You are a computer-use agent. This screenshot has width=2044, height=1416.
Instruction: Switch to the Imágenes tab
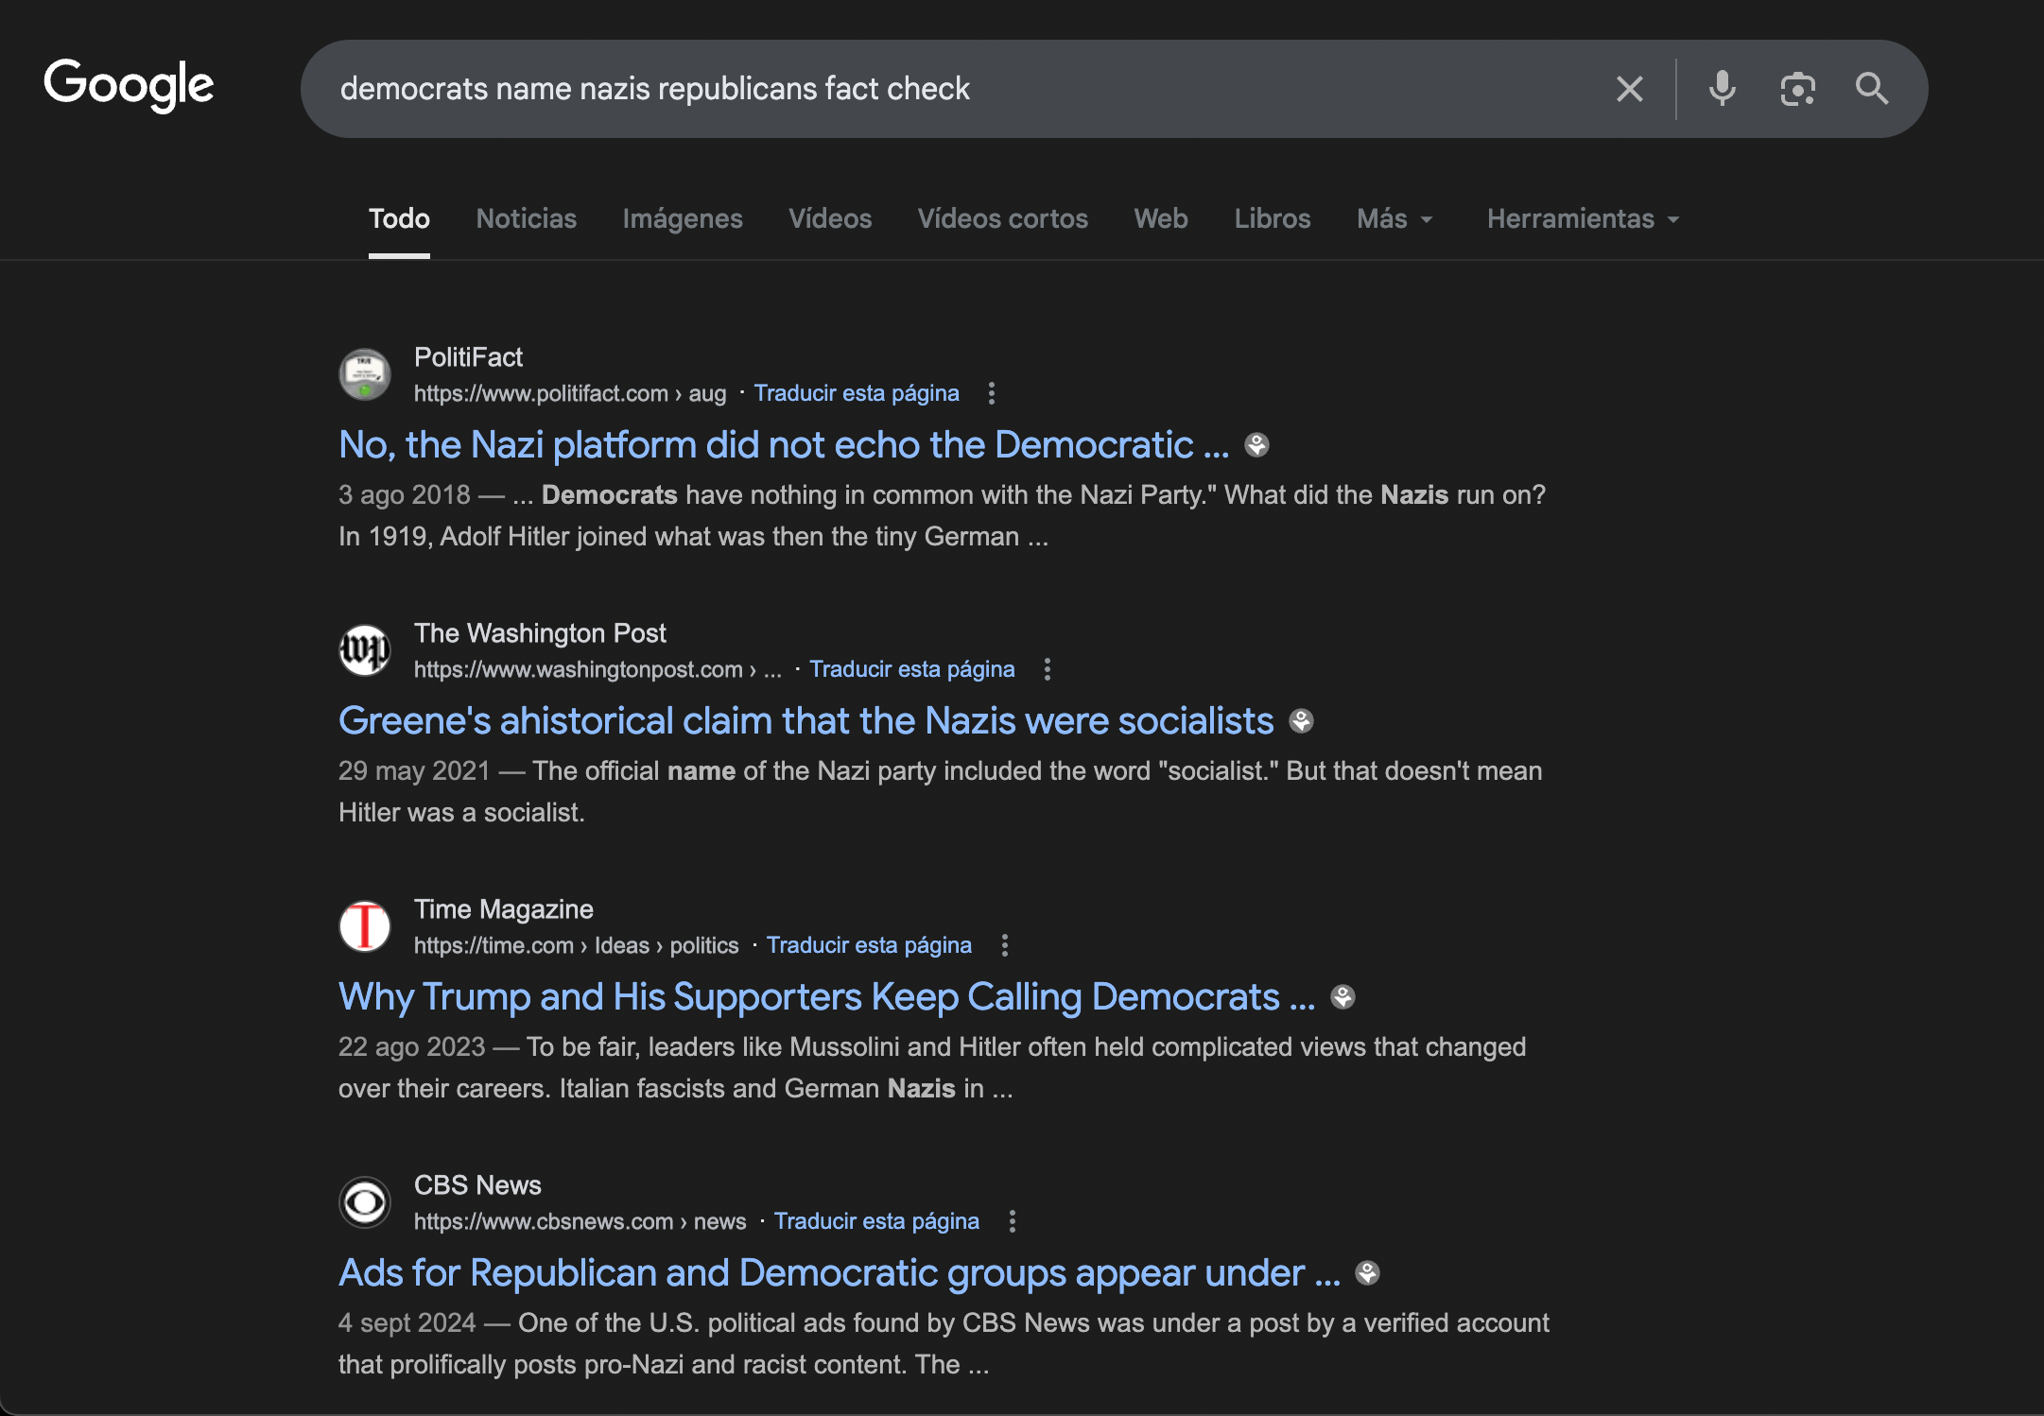682,219
